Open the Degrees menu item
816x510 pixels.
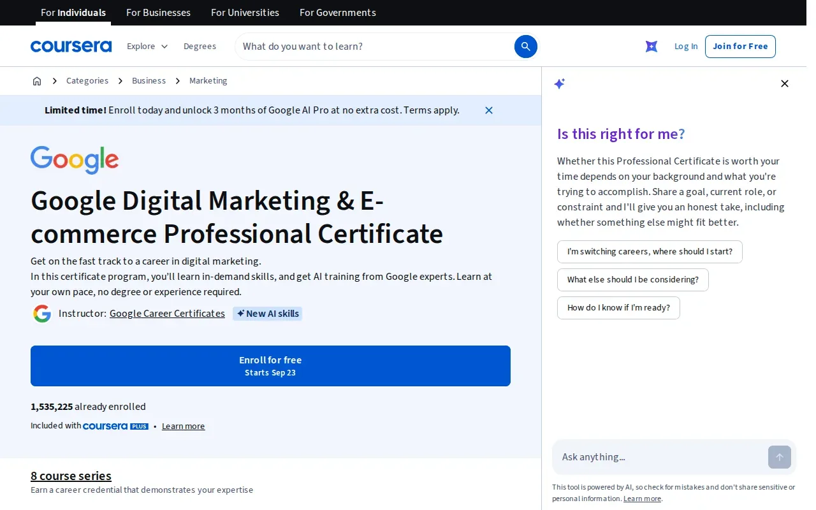(200, 47)
